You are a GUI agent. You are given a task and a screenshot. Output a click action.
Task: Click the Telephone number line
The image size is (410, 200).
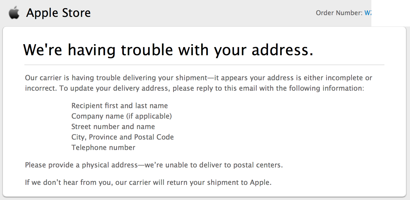[x=103, y=147]
